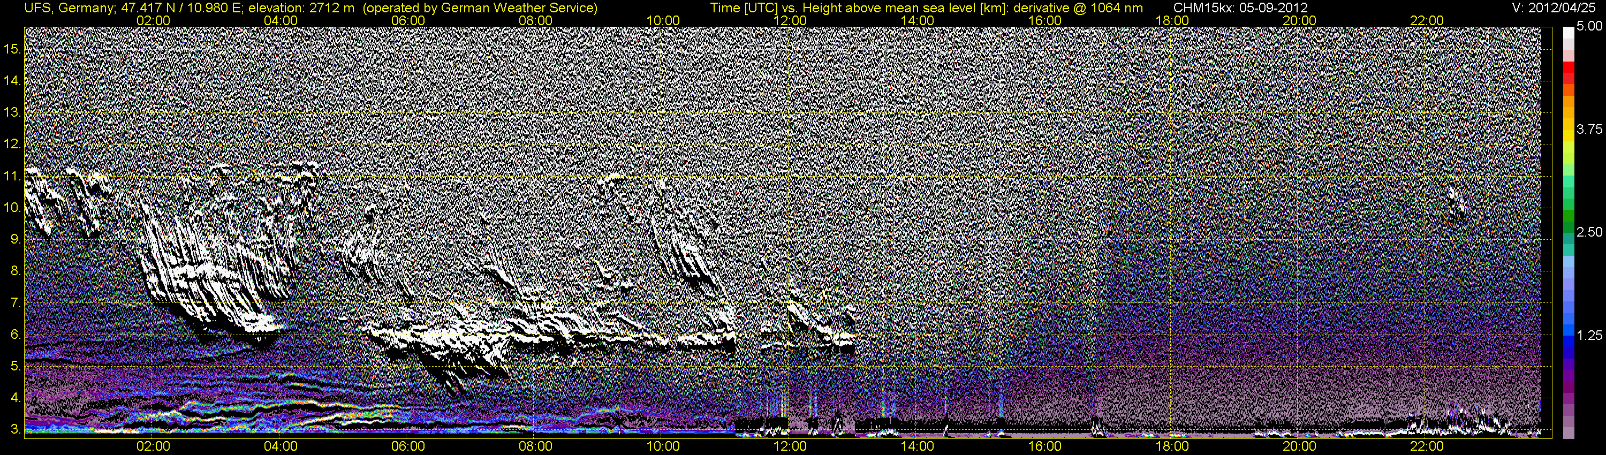Click the 18:00 label on the bottom axis

click(x=1172, y=446)
